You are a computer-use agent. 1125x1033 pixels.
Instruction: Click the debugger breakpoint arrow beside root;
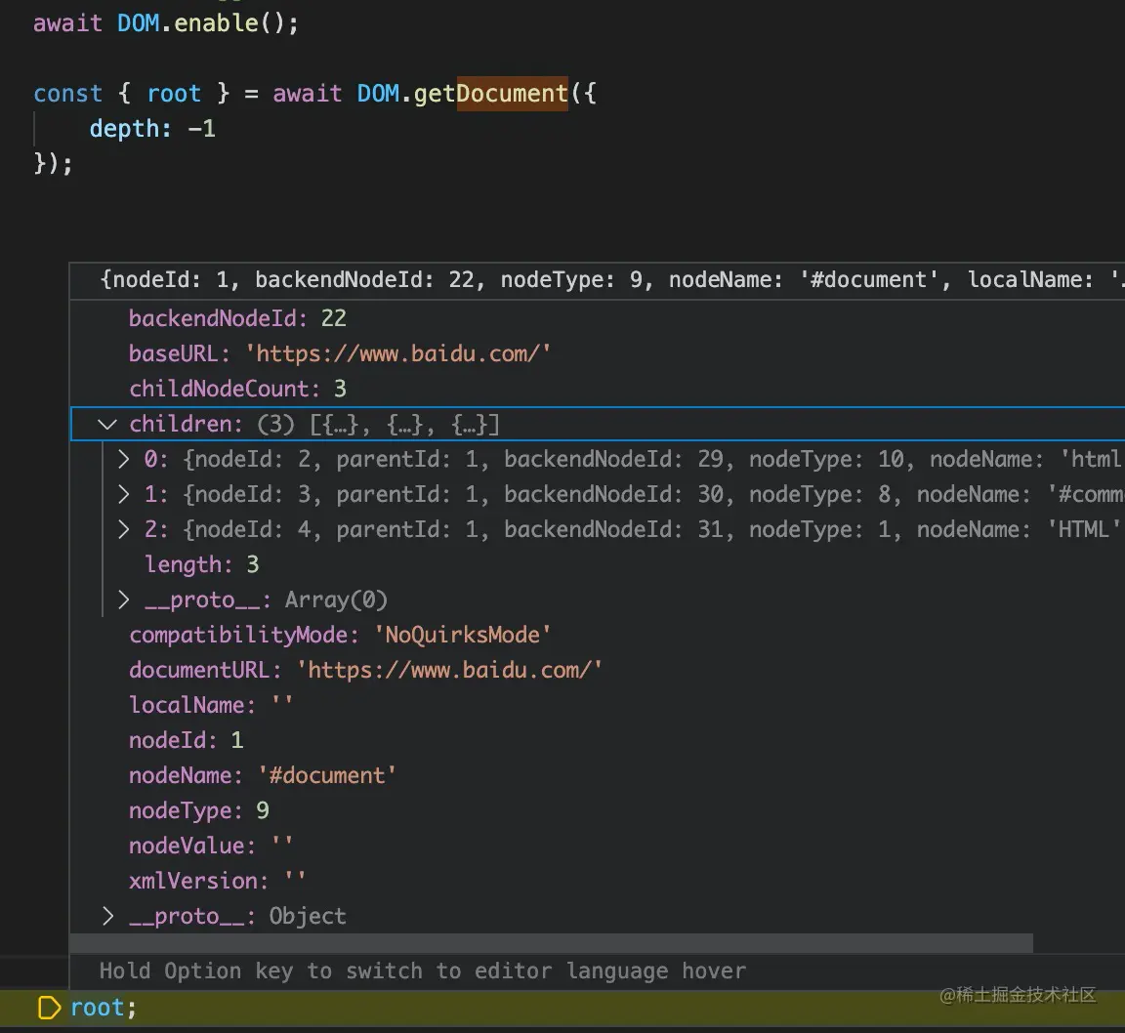pyautogui.click(x=49, y=1008)
